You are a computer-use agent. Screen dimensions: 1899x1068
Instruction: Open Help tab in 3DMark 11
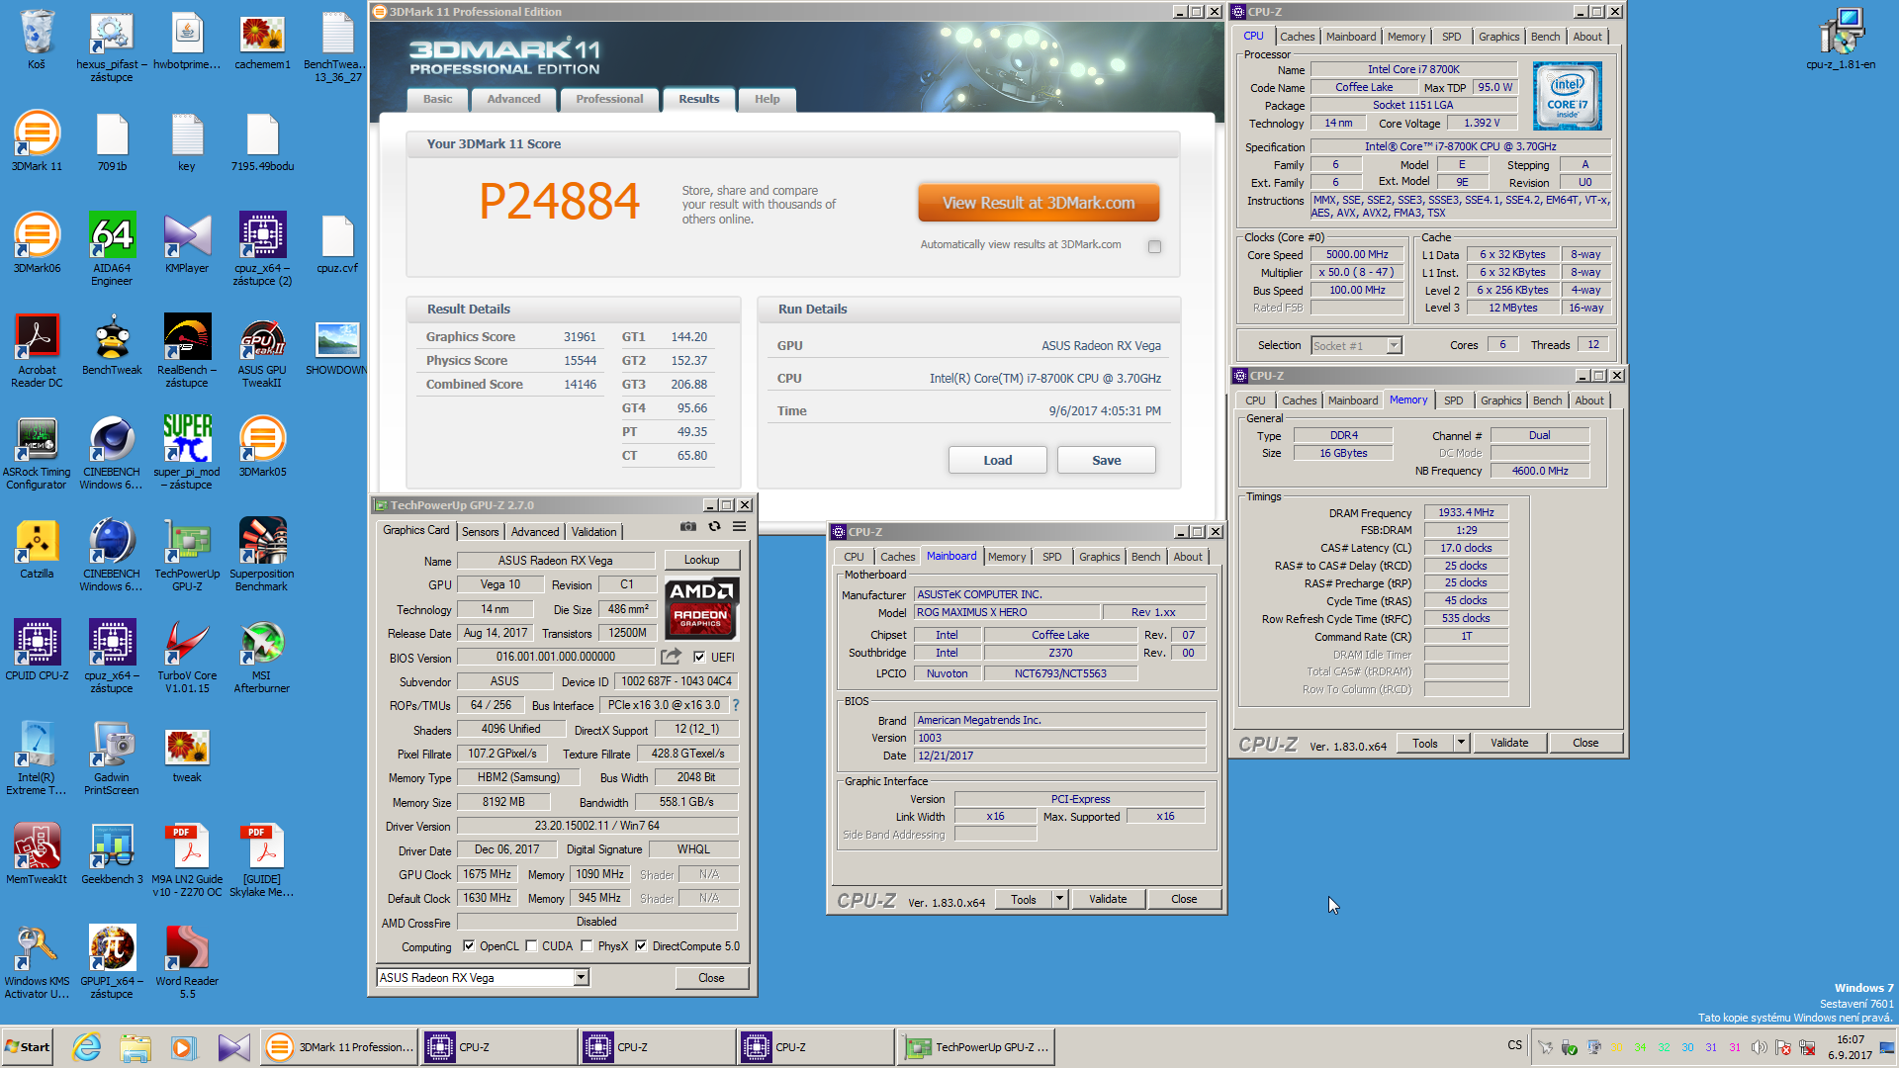pos(768,99)
